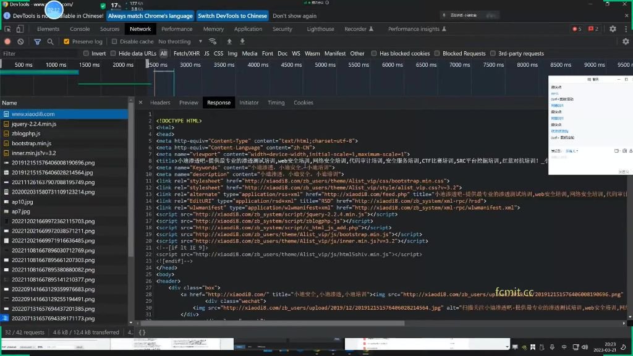Show the 5 console errors badge

[x=577, y=29]
